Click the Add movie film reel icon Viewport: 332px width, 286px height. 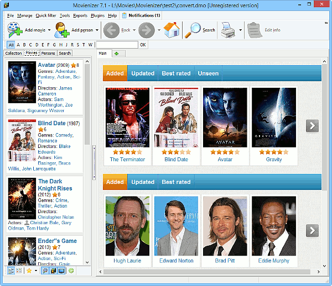coord(15,30)
